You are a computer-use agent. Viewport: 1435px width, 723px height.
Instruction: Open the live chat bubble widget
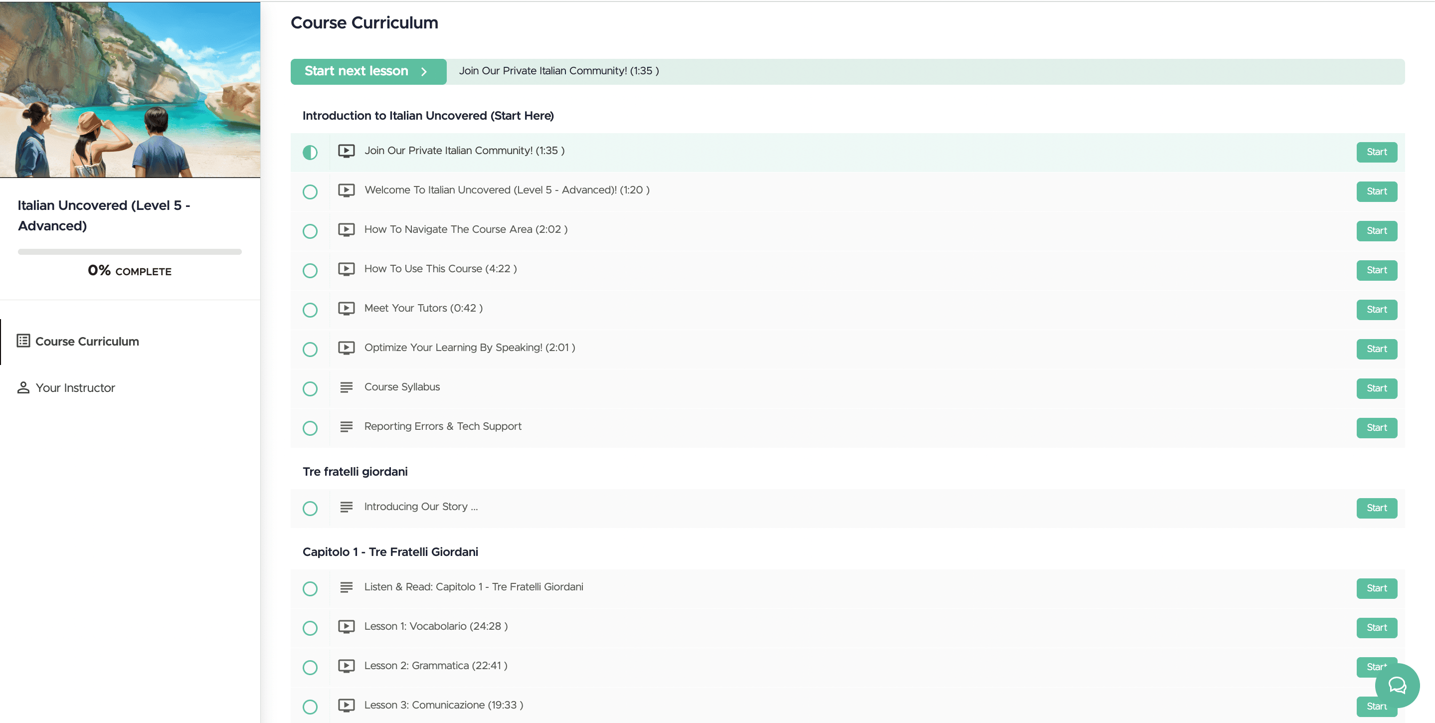[x=1397, y=685]
